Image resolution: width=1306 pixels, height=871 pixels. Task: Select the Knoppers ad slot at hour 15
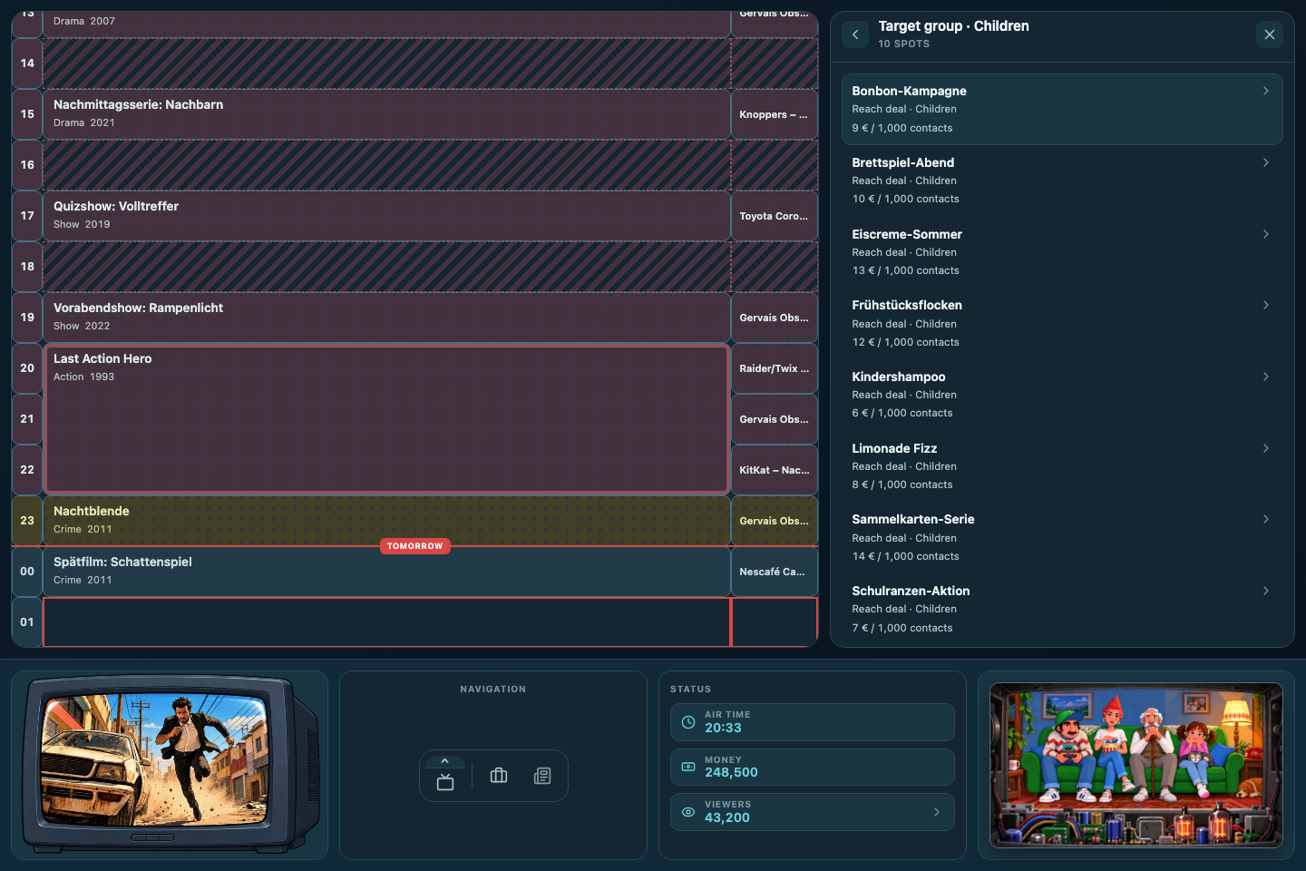point(775,114)
